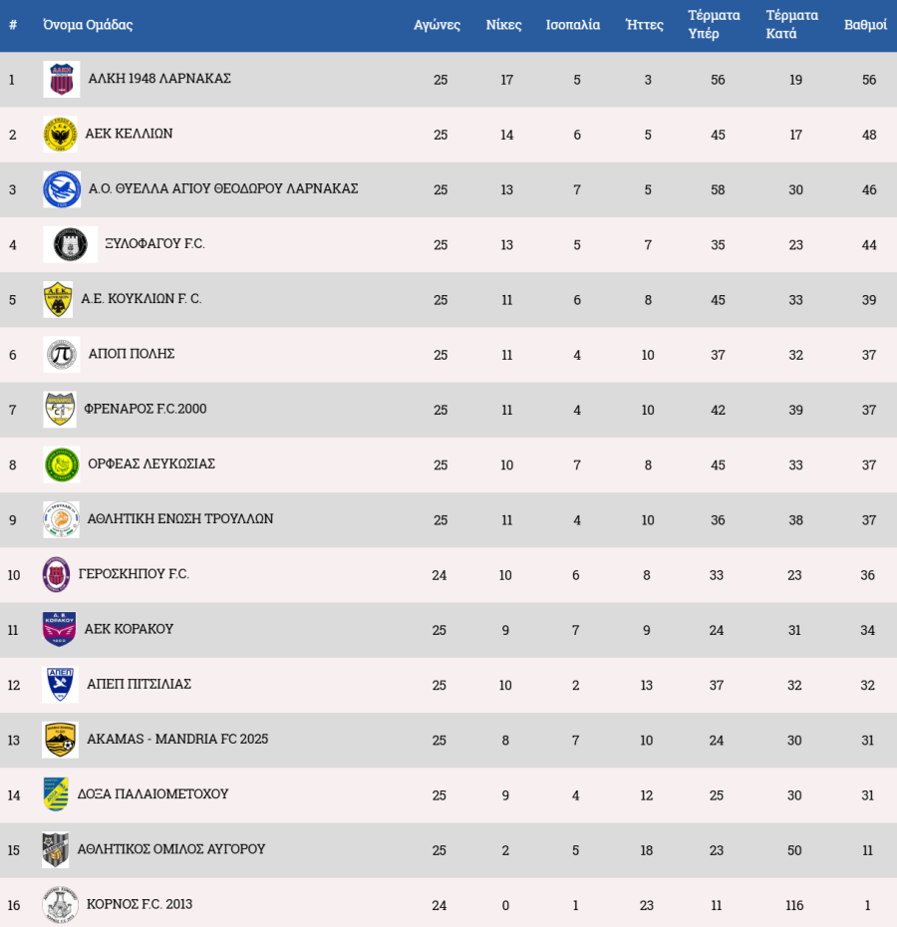This screenshot has height=927, width=897.
Task: Open the ΑΘΛΗΤΙΚΗ ΕΝΩΣΗ ΤΡΟΥΛΛΩΝ team name
Action: 180,519
